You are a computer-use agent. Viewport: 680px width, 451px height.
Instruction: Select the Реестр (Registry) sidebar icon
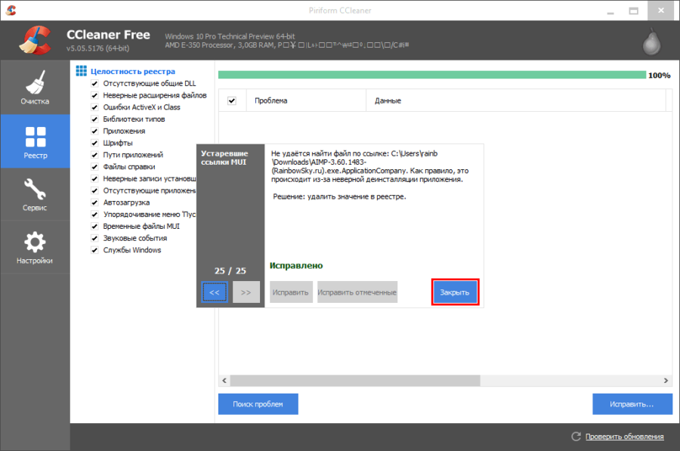point(35,141)
